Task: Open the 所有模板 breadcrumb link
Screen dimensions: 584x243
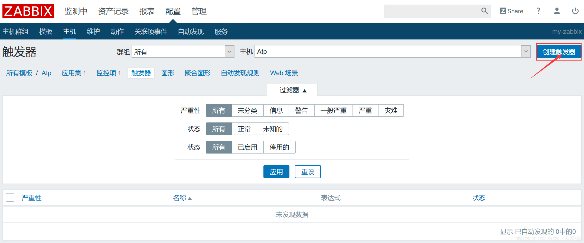Action: click(x=19, y=73)
